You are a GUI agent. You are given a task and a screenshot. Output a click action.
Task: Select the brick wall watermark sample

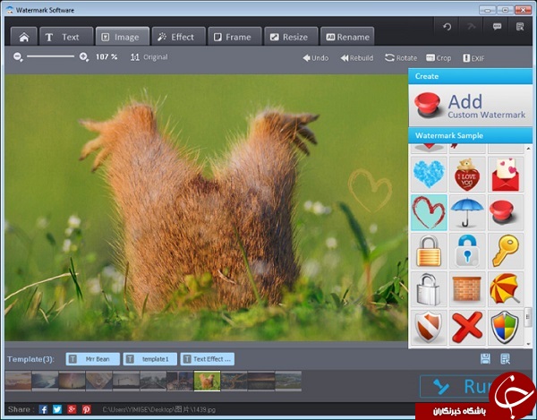(x=467, y=289)
